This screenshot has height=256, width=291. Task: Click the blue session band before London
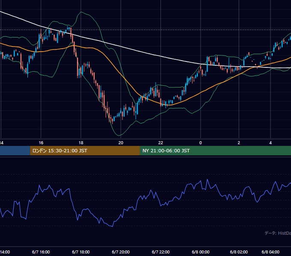15,151
